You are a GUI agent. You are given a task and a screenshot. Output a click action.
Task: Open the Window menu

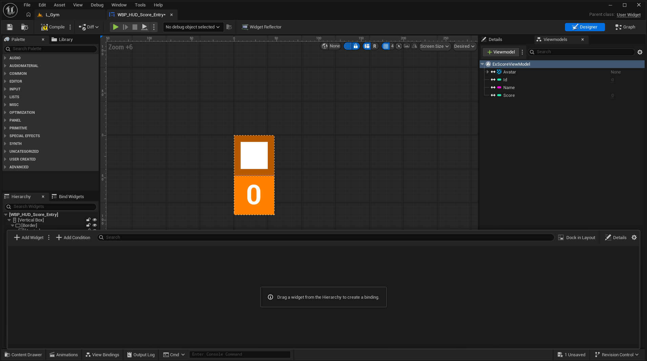point(119,5)
